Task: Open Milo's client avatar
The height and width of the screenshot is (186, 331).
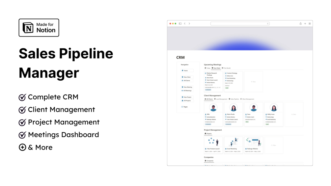Action: coord(213,108)
